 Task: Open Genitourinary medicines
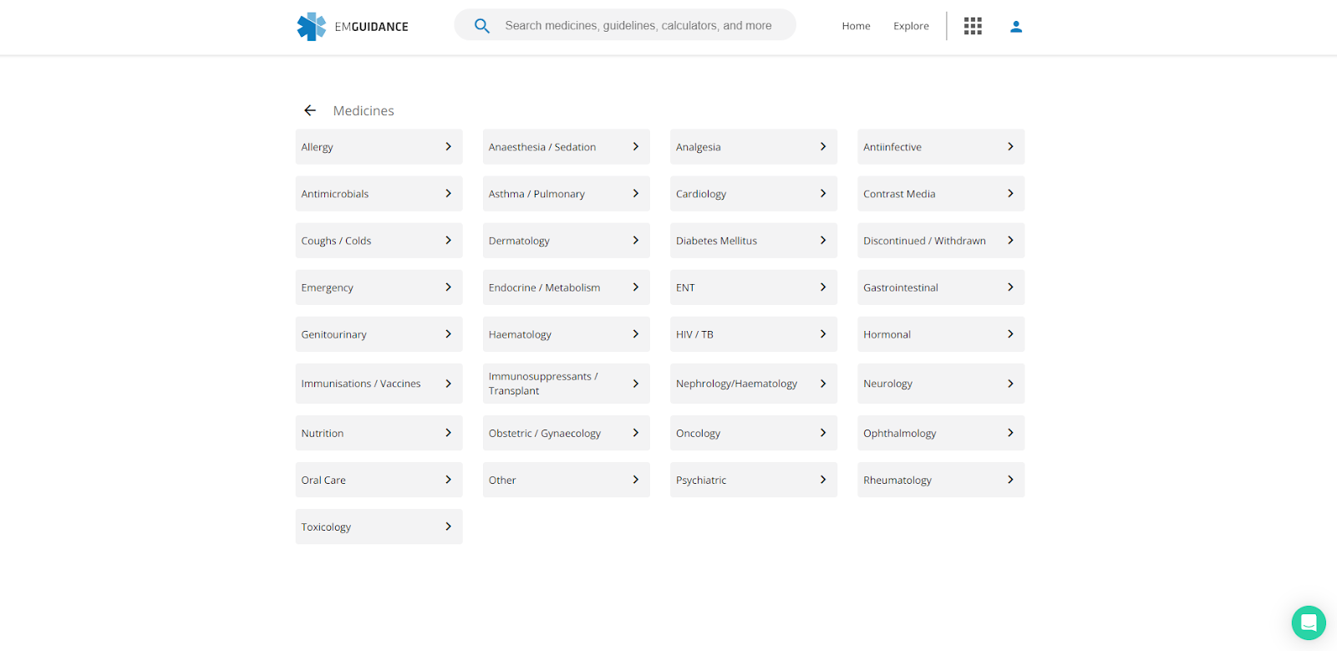379,334
